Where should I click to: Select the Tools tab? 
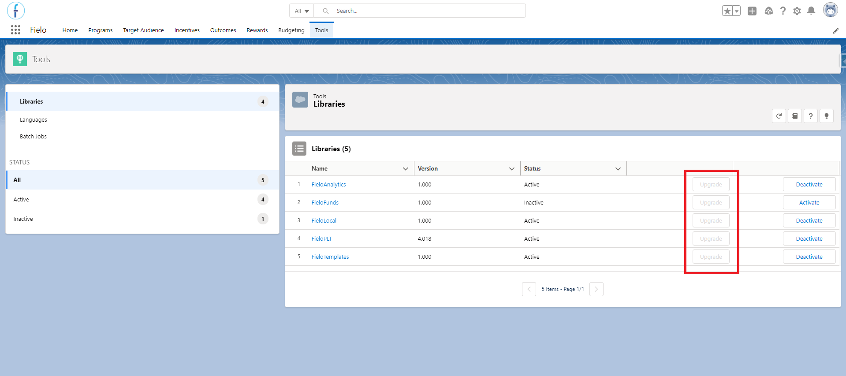(x=321, y=30)
